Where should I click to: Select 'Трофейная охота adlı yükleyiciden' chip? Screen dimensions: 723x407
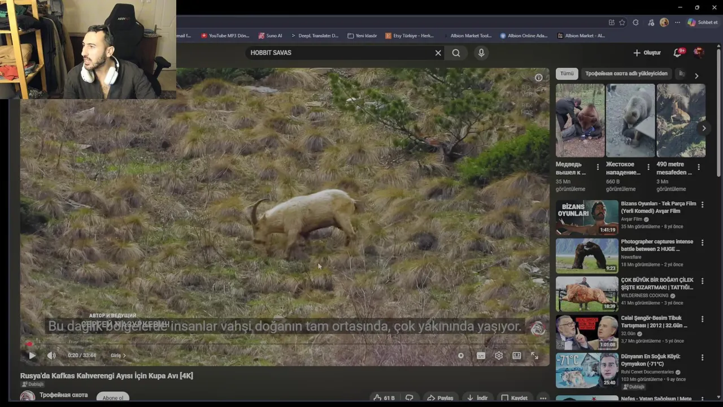click(x=626, y=73)
